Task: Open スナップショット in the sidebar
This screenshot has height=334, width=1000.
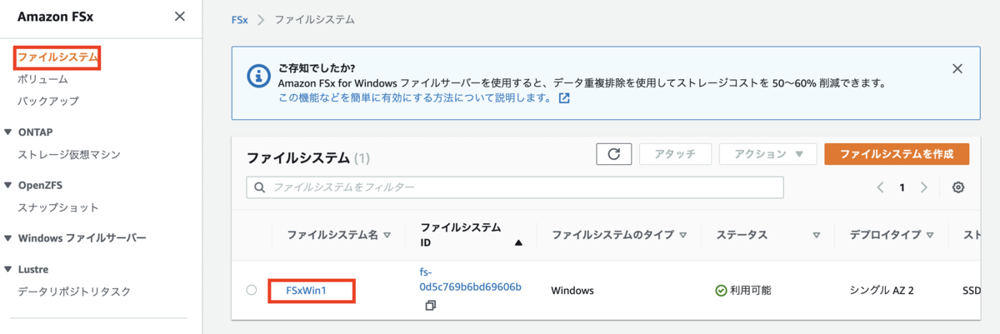Action: [58, 207]
